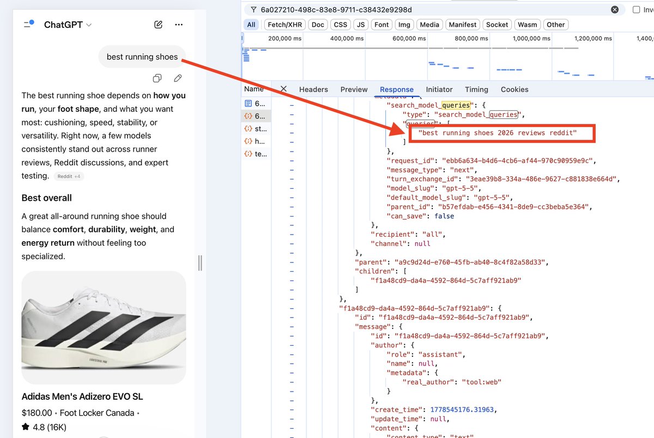Click the 'Adidas Men's Adizero EVO SL' product title
Viewport: 654px width, 438px height.
pos(82,397)
